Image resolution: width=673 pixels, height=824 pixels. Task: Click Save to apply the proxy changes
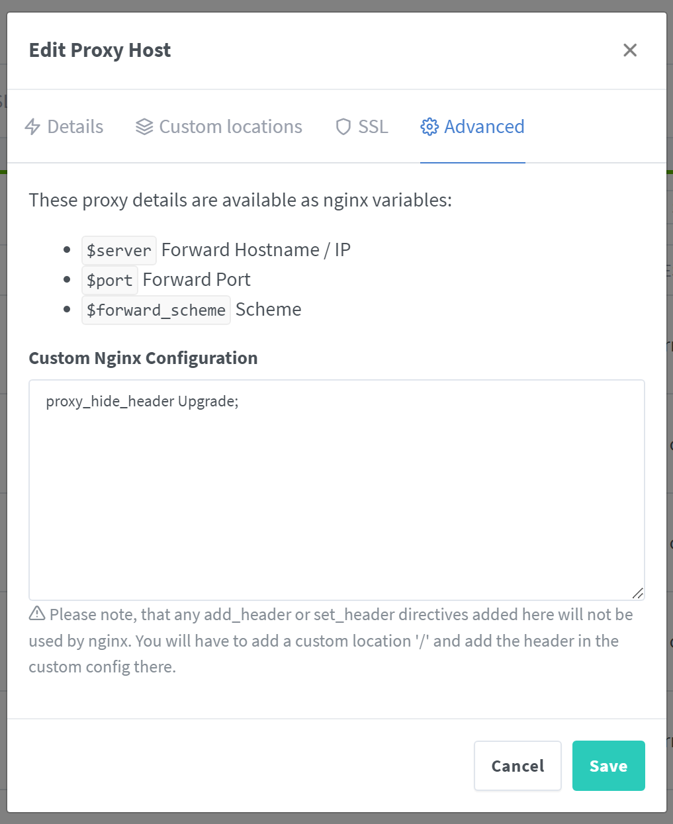point(607,766)
